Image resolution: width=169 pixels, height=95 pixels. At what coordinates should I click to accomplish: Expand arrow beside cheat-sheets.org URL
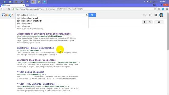click(69, 86)
